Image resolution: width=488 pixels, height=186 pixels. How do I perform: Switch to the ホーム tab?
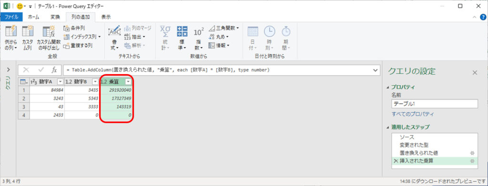(x=34, y=17)
